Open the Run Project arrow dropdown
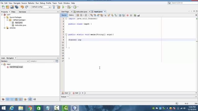The height and width of the screenshot is (111, 198). pyautogui.click(x=66, y=7)
